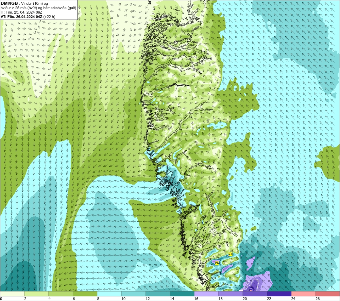Click the olive green 6–8 m/s legend swatch

(85, 294)
